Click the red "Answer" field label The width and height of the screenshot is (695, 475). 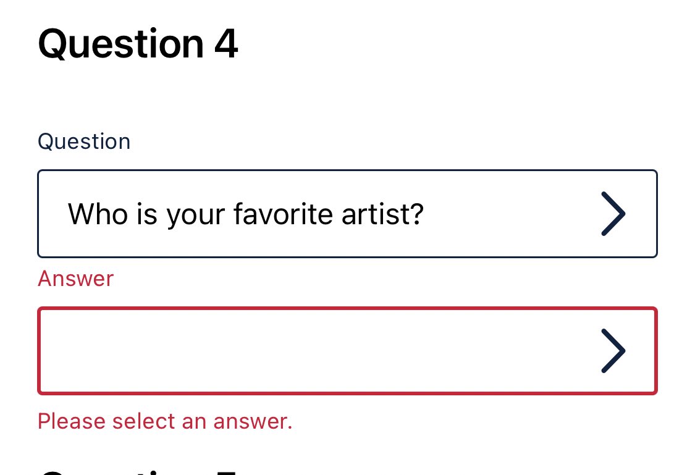pyautogui.click(x=75, y=279)
